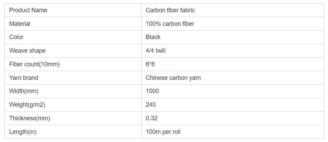Click the "Material" row label
Image resolution: width=328 pixels, height=142 pixels.
(x=20, y=24)
